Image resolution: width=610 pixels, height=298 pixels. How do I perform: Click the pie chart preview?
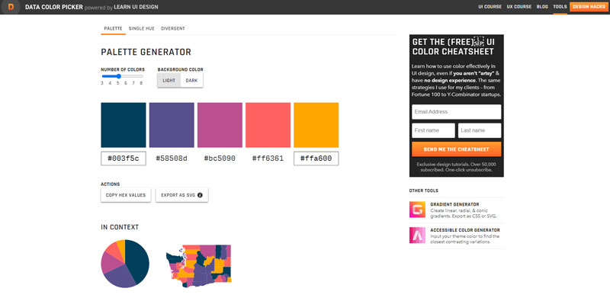pyautogui.click(x=125, y=264)
